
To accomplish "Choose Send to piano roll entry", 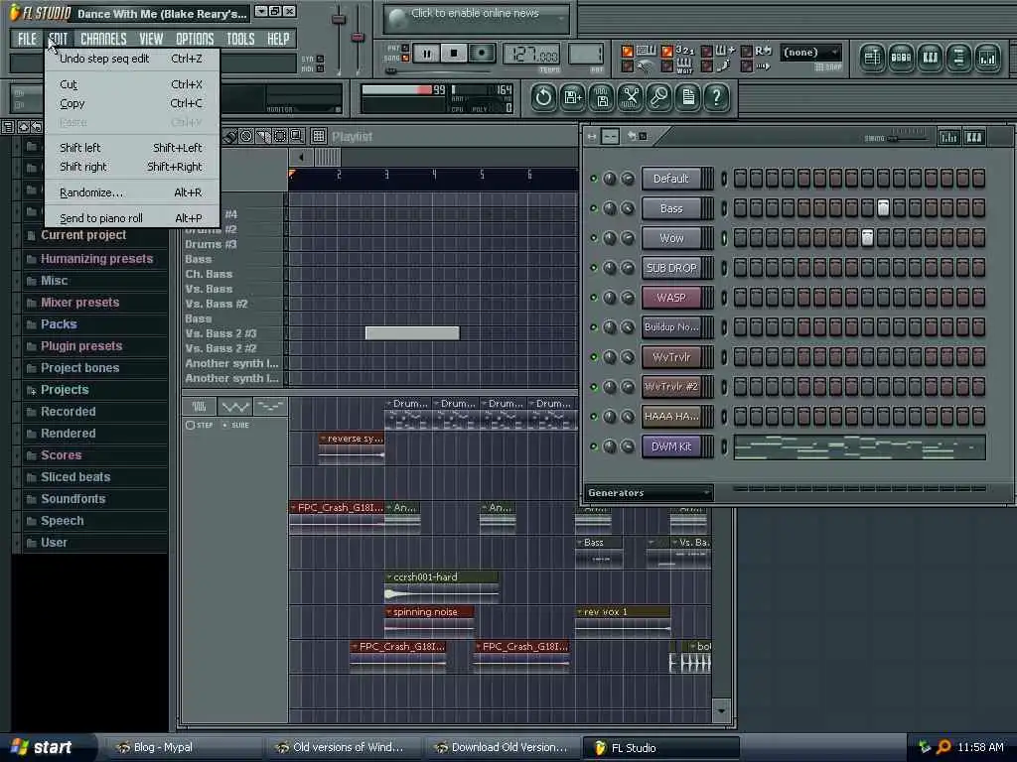I will coord(130,218).
